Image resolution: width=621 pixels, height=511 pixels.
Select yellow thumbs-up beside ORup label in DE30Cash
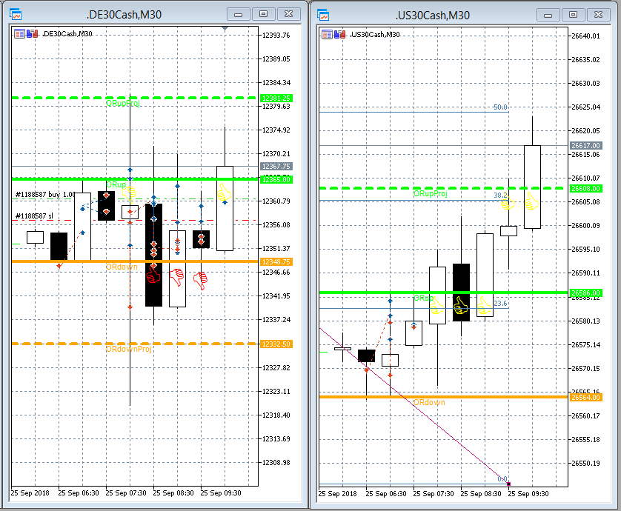129,193
